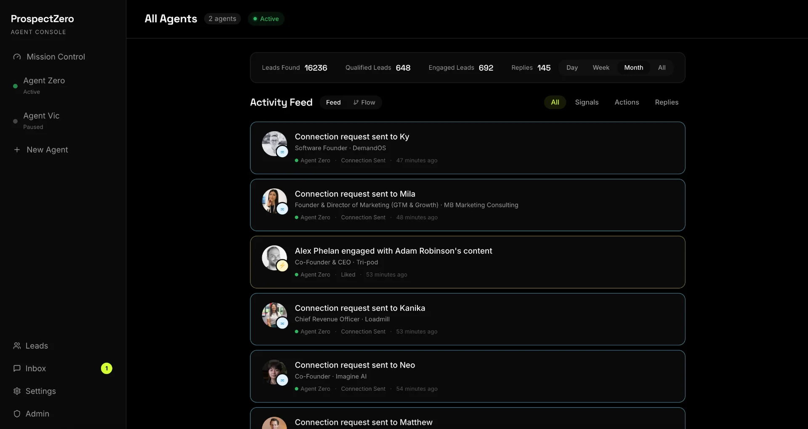Click Qualified Leads value 648
Image resolution: width=808 pixels, height=429 pixels.
coord(403,68)
